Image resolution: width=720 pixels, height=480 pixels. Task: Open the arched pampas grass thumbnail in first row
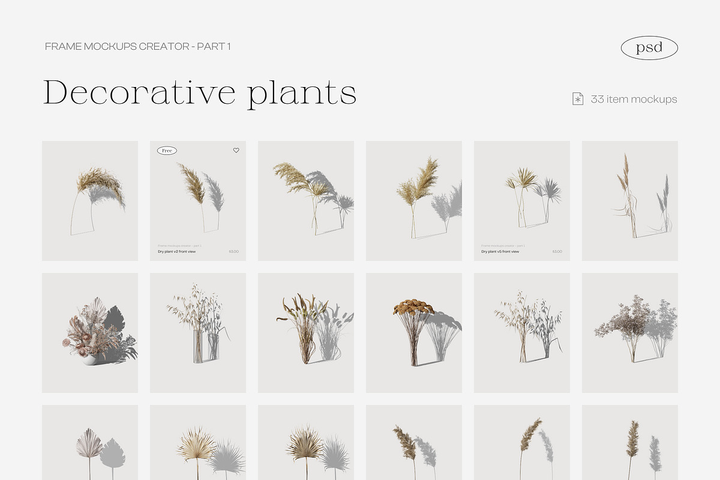(90, 201)
